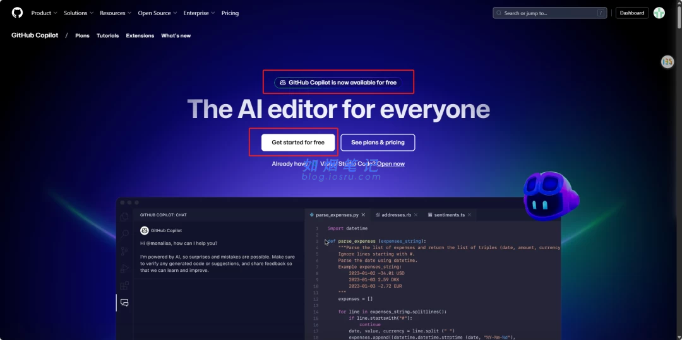Open the What's new section
Viewport: 682px width, 340px height.
point(176,35)
